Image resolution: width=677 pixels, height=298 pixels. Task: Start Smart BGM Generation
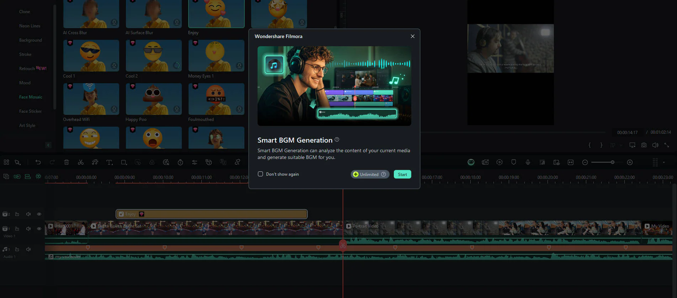point(402,174)
